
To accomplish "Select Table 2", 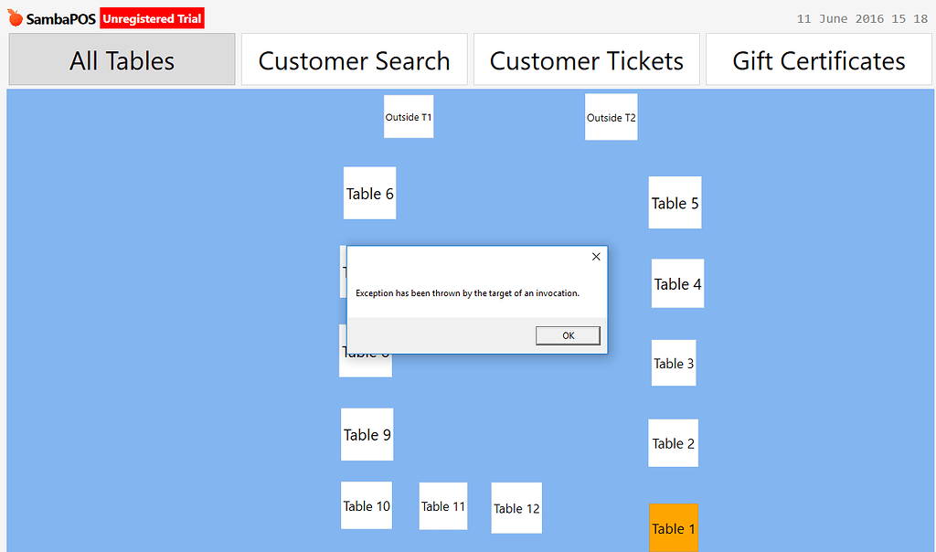I will 673,443.
